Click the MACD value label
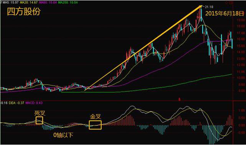Screen dimensions: 246x145 pos(34,103)
